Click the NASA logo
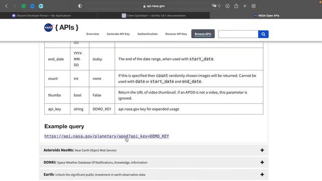 click(49, 28)
